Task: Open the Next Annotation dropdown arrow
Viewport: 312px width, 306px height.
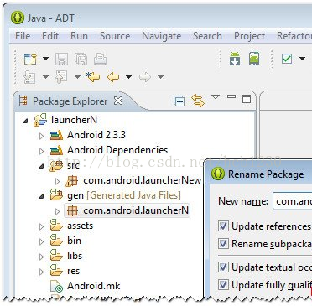Action: [x=45, y=77]
